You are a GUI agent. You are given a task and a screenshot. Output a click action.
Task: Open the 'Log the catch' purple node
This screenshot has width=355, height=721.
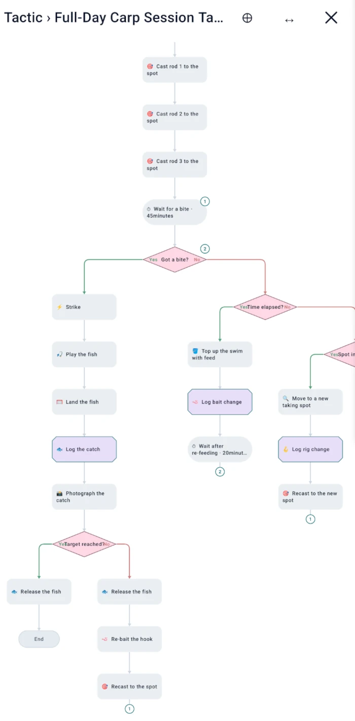pos(84,449)
